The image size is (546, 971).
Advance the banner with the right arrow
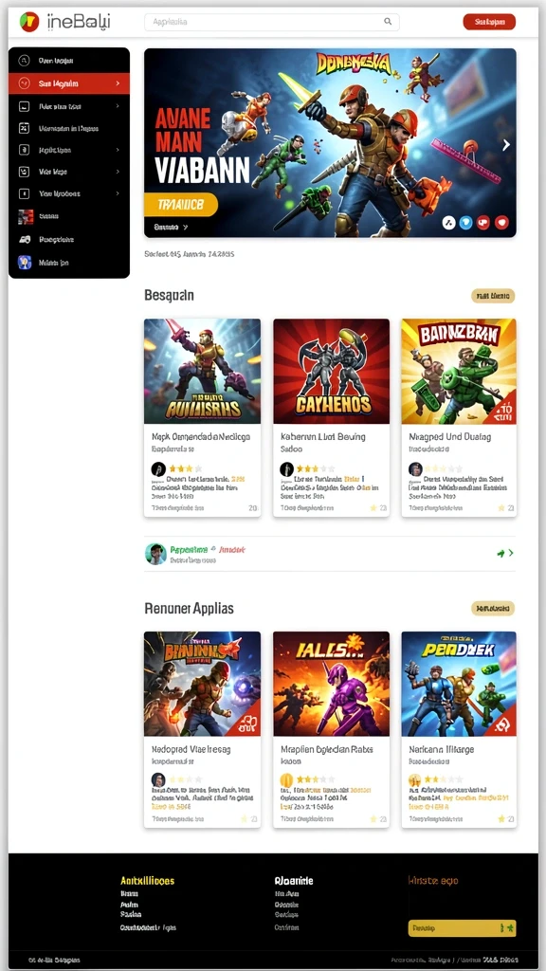click(x=506, y=145)
